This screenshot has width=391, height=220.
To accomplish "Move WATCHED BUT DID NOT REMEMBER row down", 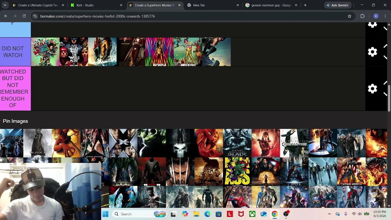I will pyautogui.click(x=385, y=94).
